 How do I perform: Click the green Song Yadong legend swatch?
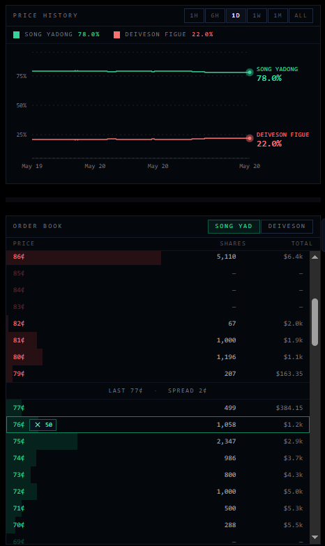click(x=16, y=34)
